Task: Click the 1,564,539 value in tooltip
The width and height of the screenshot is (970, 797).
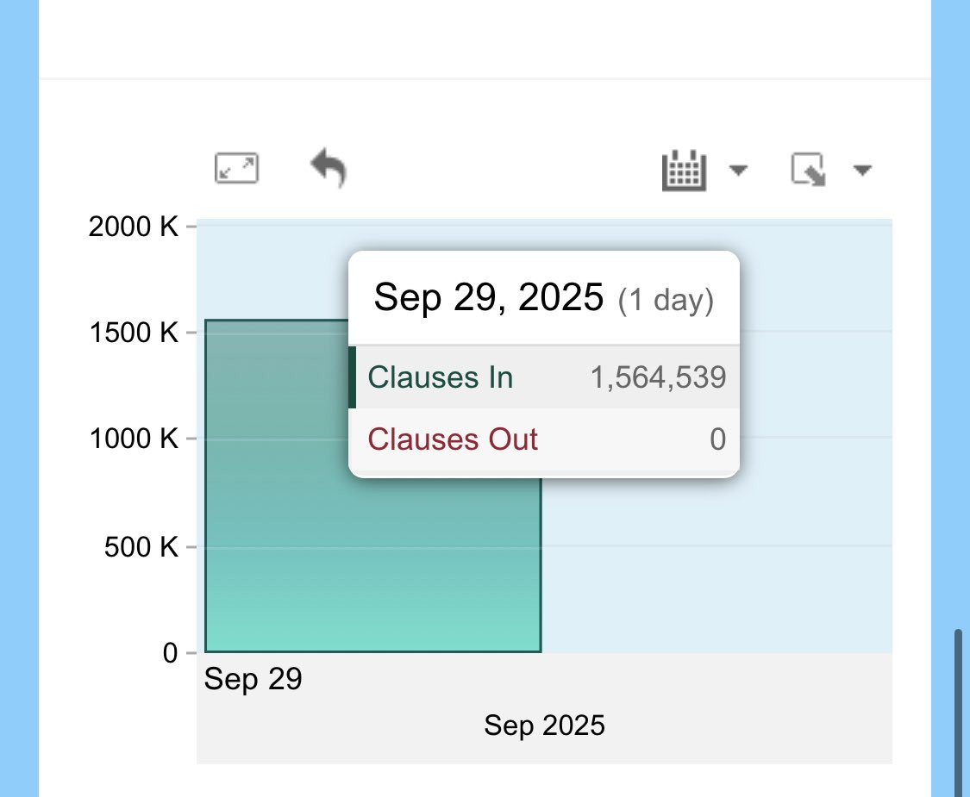Action: [658, 377]
